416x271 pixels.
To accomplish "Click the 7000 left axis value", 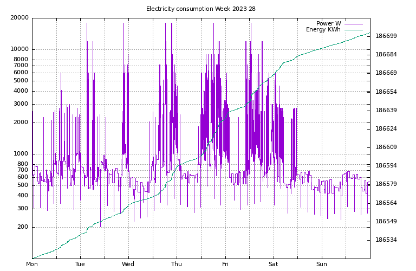I will click(x=21, y=65).
